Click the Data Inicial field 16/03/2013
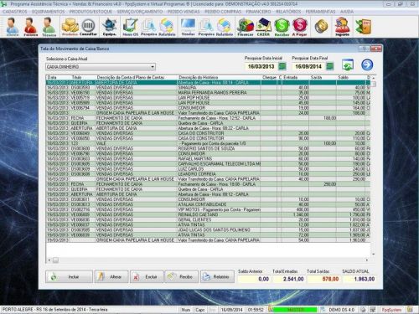Screen dimensions: 419x314 pyautogui.click(x=261, y=66)
